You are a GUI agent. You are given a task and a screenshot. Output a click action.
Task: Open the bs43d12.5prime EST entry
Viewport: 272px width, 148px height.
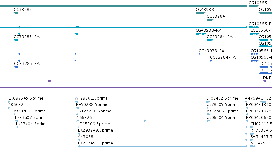click(x=30, y=111)
